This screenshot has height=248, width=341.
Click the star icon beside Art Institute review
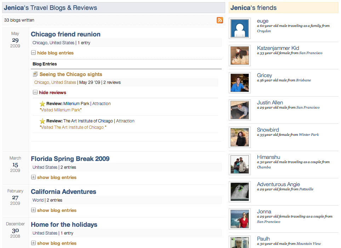point(42,121)
